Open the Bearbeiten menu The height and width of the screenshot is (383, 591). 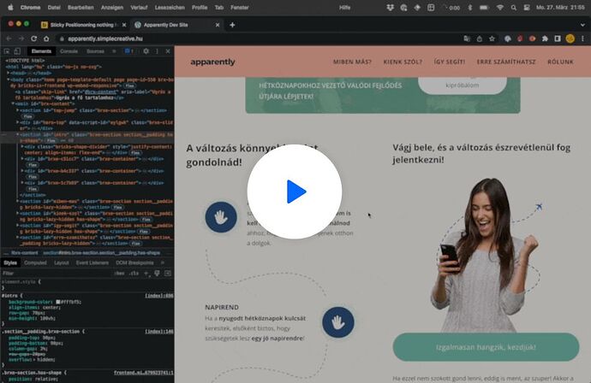coord(81,8)
